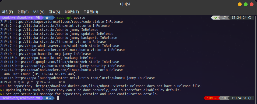Click clock icon next to 15:24:31
This screenshot has width=257, height=104.
[x=250, y=98]
